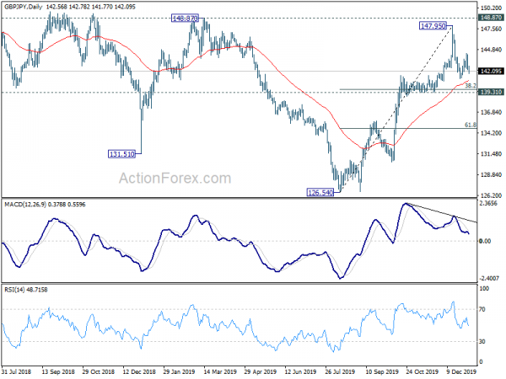Click the 128.840 price axis value
Viewport: 506px width, 379px height.
pos(491,174)
